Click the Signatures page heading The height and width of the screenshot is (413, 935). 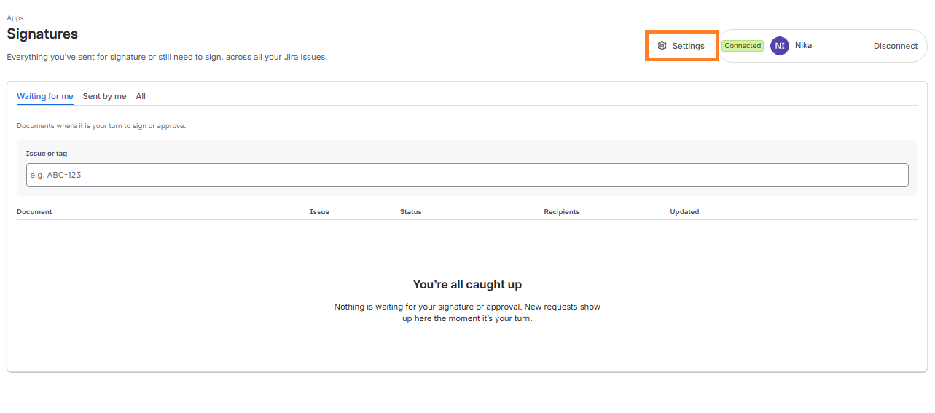pyautogui.click(x=42, y=34)
